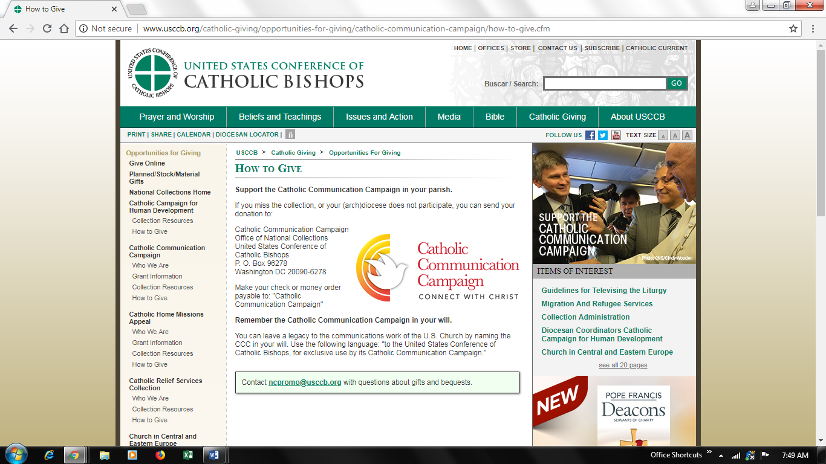Switch to Spanish with the ñ icon

pos(290,135)
